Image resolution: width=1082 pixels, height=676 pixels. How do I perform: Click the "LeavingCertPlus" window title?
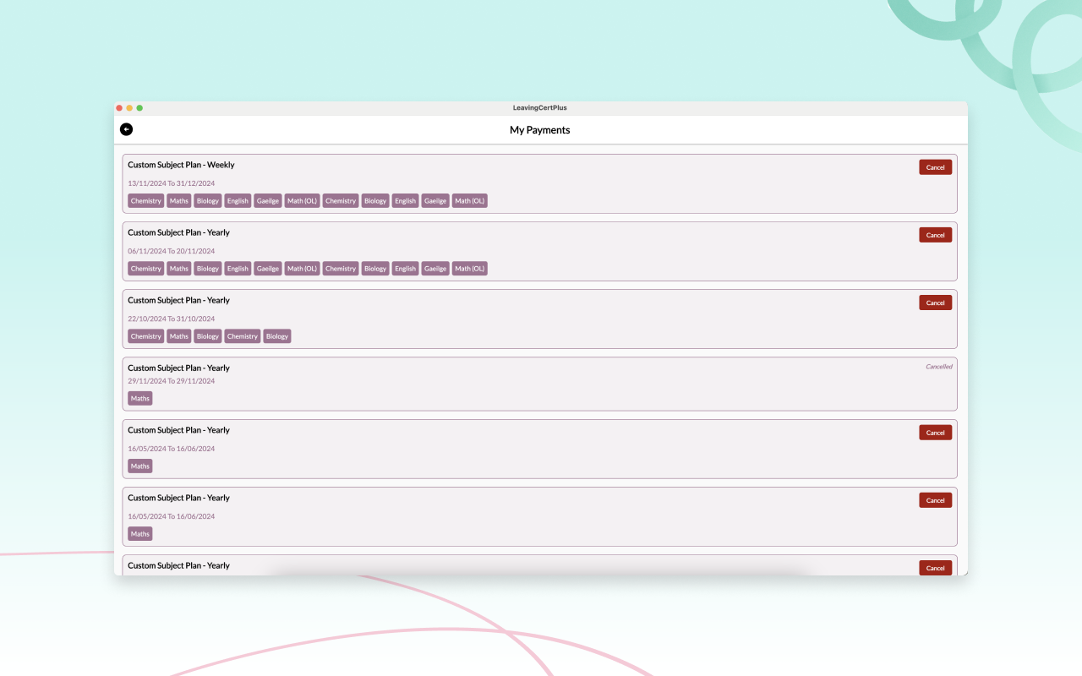tap(540, 108)
